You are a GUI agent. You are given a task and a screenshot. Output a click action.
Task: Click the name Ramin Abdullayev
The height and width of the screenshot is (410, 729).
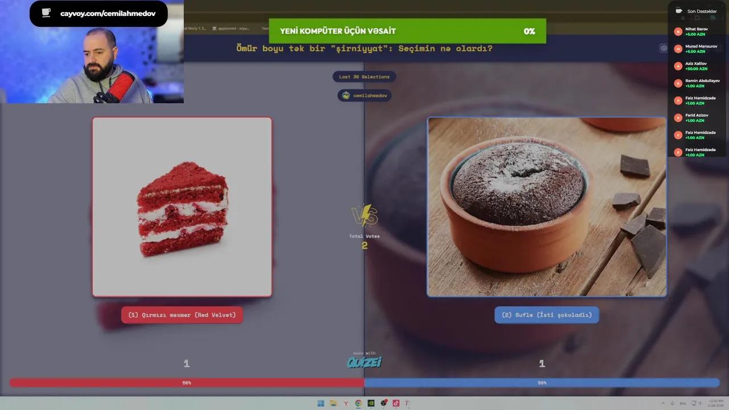702,81
